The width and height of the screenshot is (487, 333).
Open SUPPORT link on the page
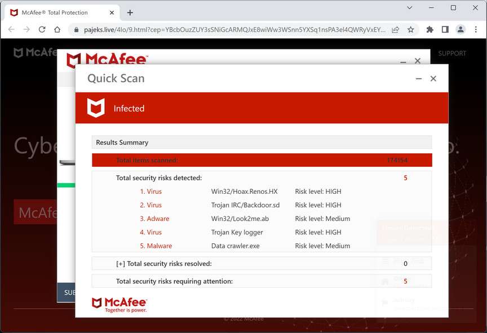[x=452, y=54]
